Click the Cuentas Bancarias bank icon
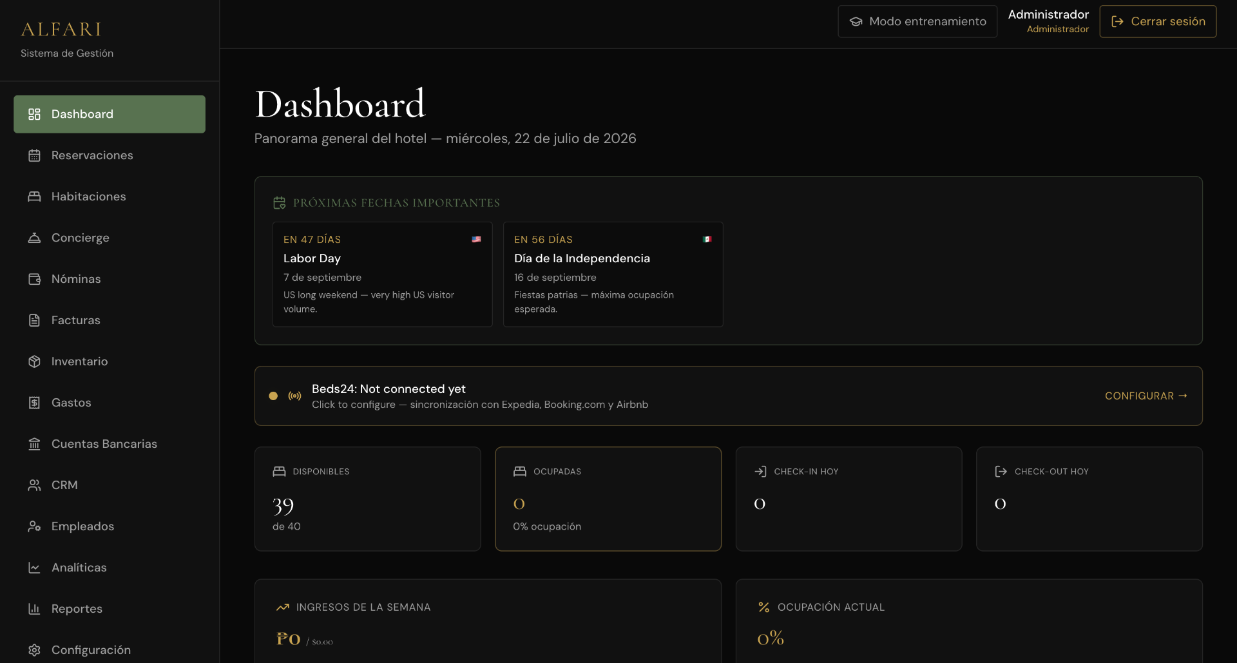Screen dimensions: 1237x663 (34, 444)
